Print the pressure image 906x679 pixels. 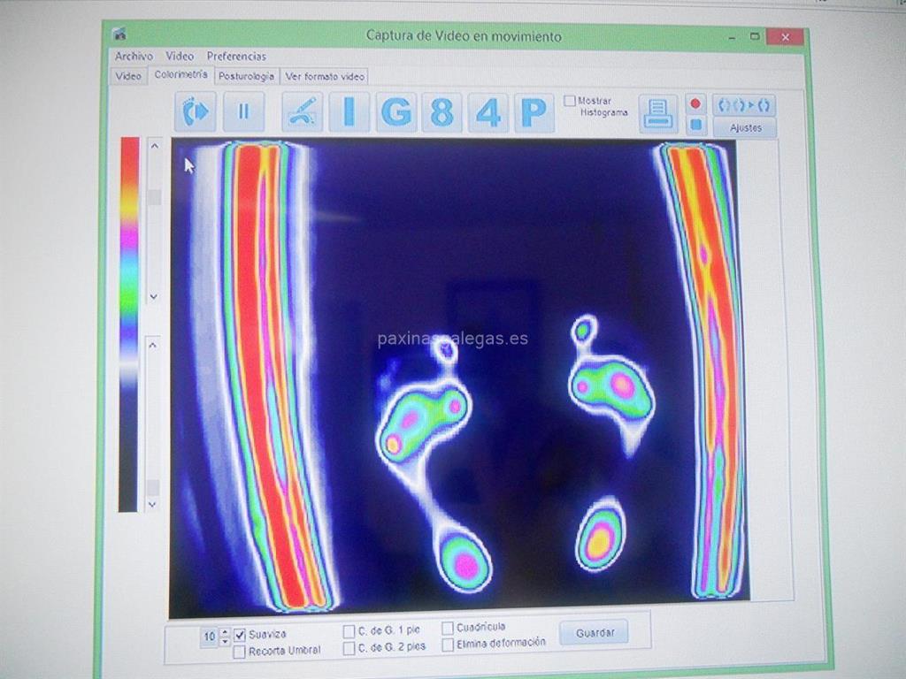pos(658,113)
